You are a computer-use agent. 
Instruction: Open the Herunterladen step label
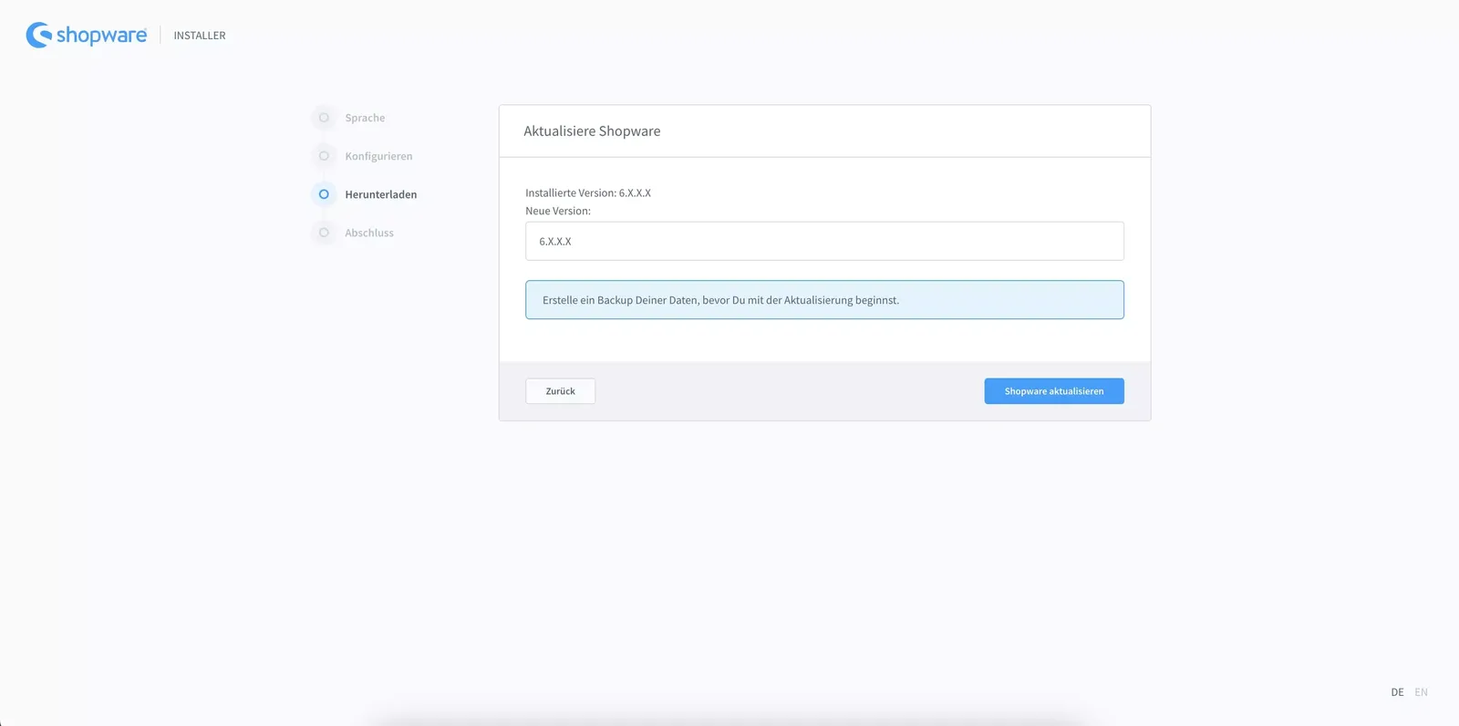(381, 194)
